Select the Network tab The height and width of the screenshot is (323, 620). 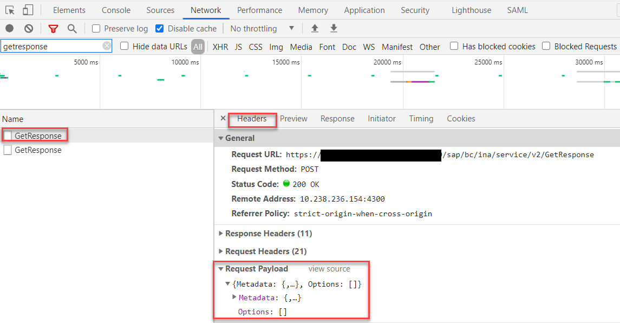tap(206, 10)
